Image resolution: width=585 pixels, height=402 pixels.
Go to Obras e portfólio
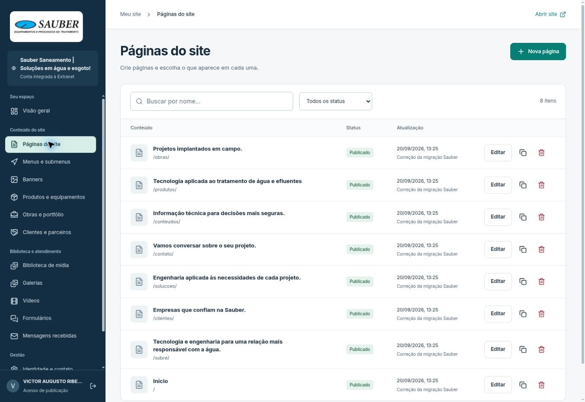click(51, 215)
